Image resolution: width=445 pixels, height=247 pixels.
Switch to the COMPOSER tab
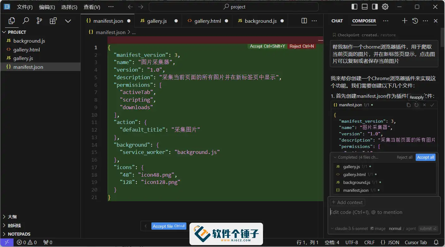click(x=364, y=21)
